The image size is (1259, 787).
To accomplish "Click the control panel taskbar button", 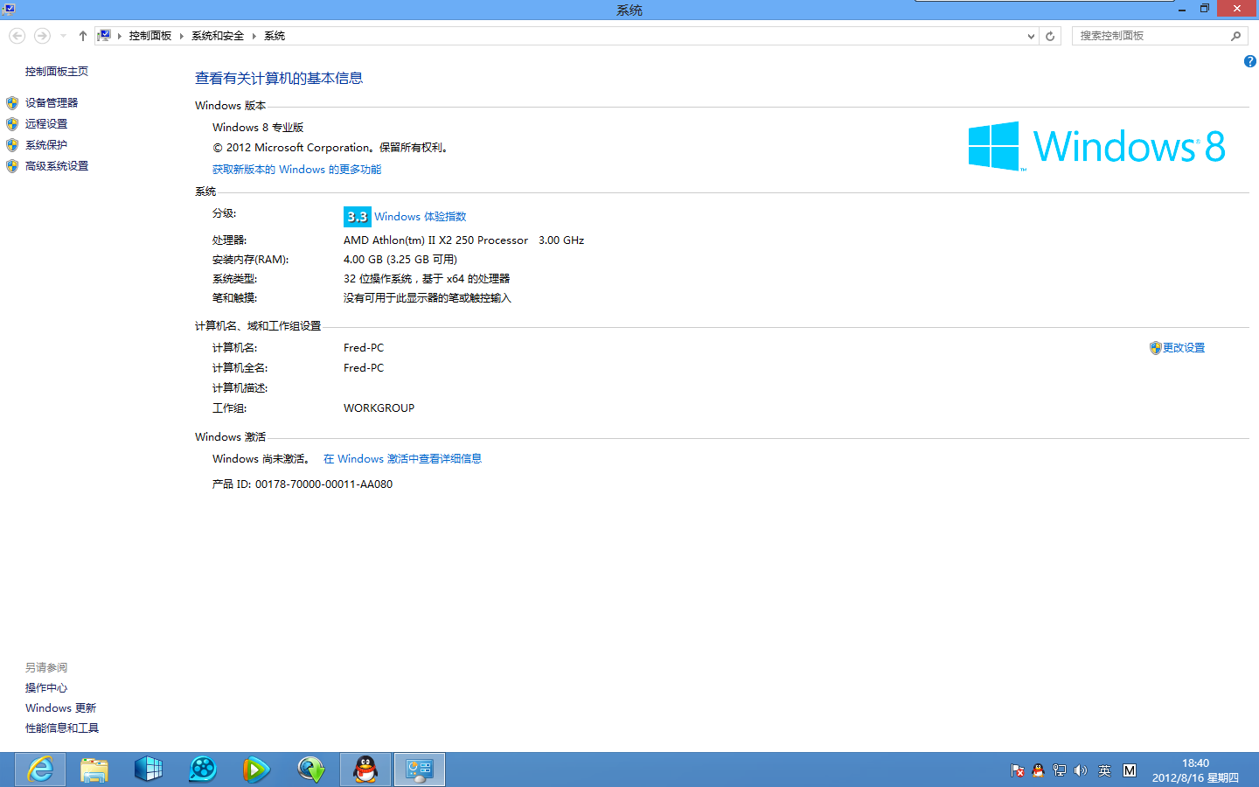I will click(x=420, y=770).
